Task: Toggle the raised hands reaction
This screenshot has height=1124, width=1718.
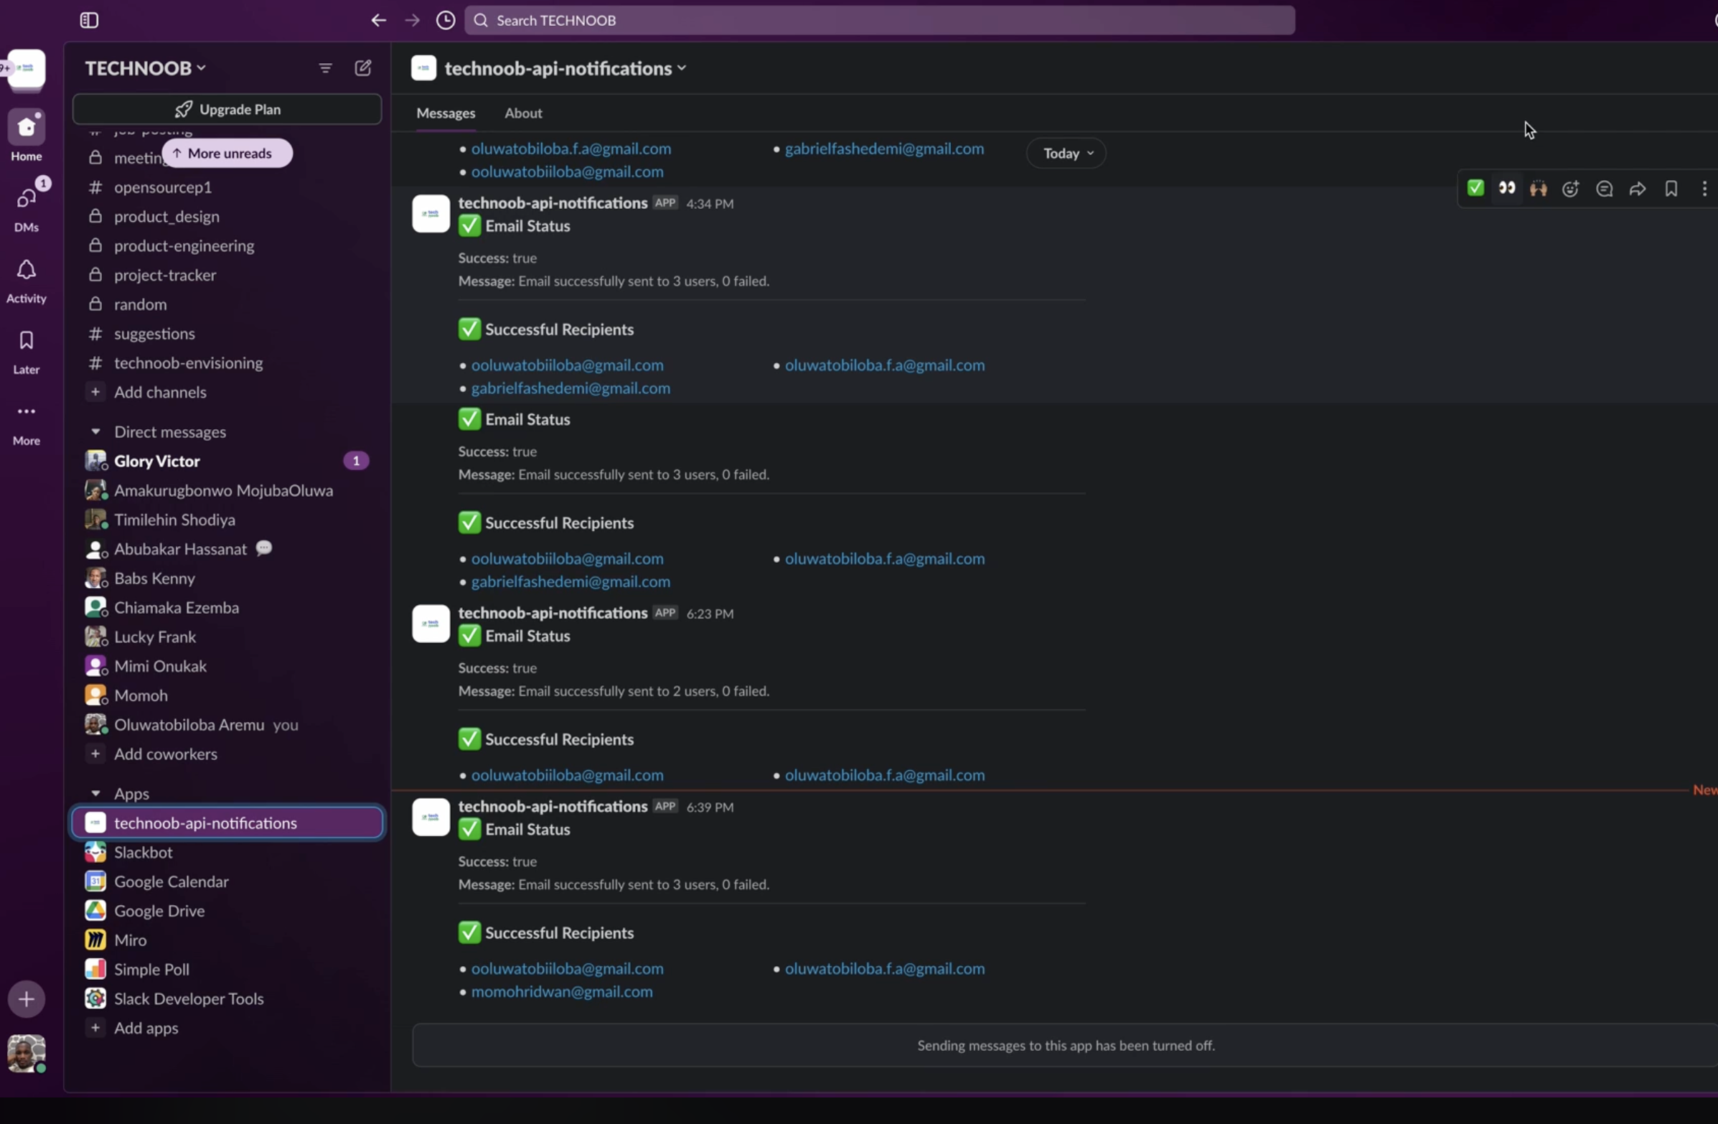Action: click(x=1539, y=189)
